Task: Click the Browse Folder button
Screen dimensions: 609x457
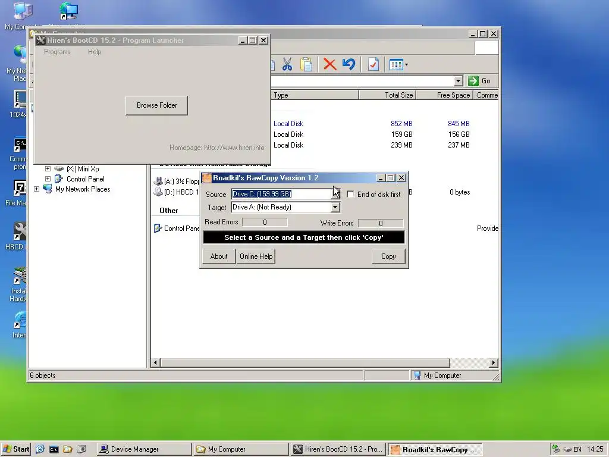Action: coord(156,105)
